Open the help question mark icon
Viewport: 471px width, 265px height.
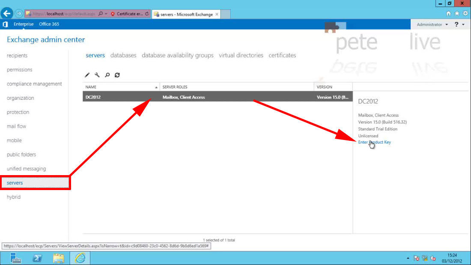click(x=456, y=24)
